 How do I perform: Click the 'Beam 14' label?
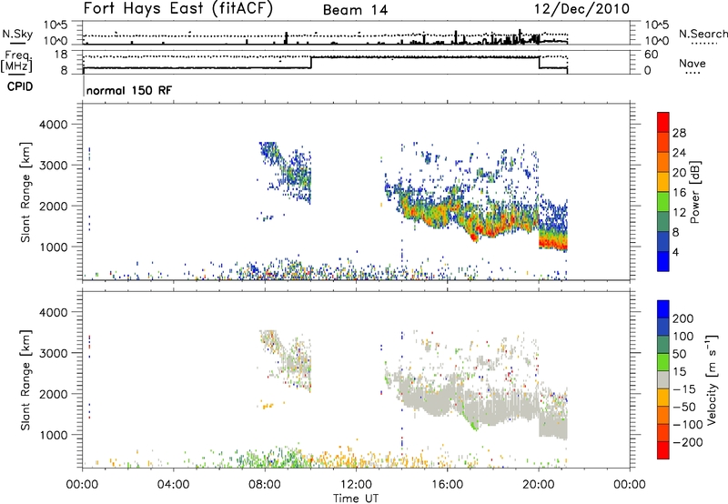(x=355, y=10)
